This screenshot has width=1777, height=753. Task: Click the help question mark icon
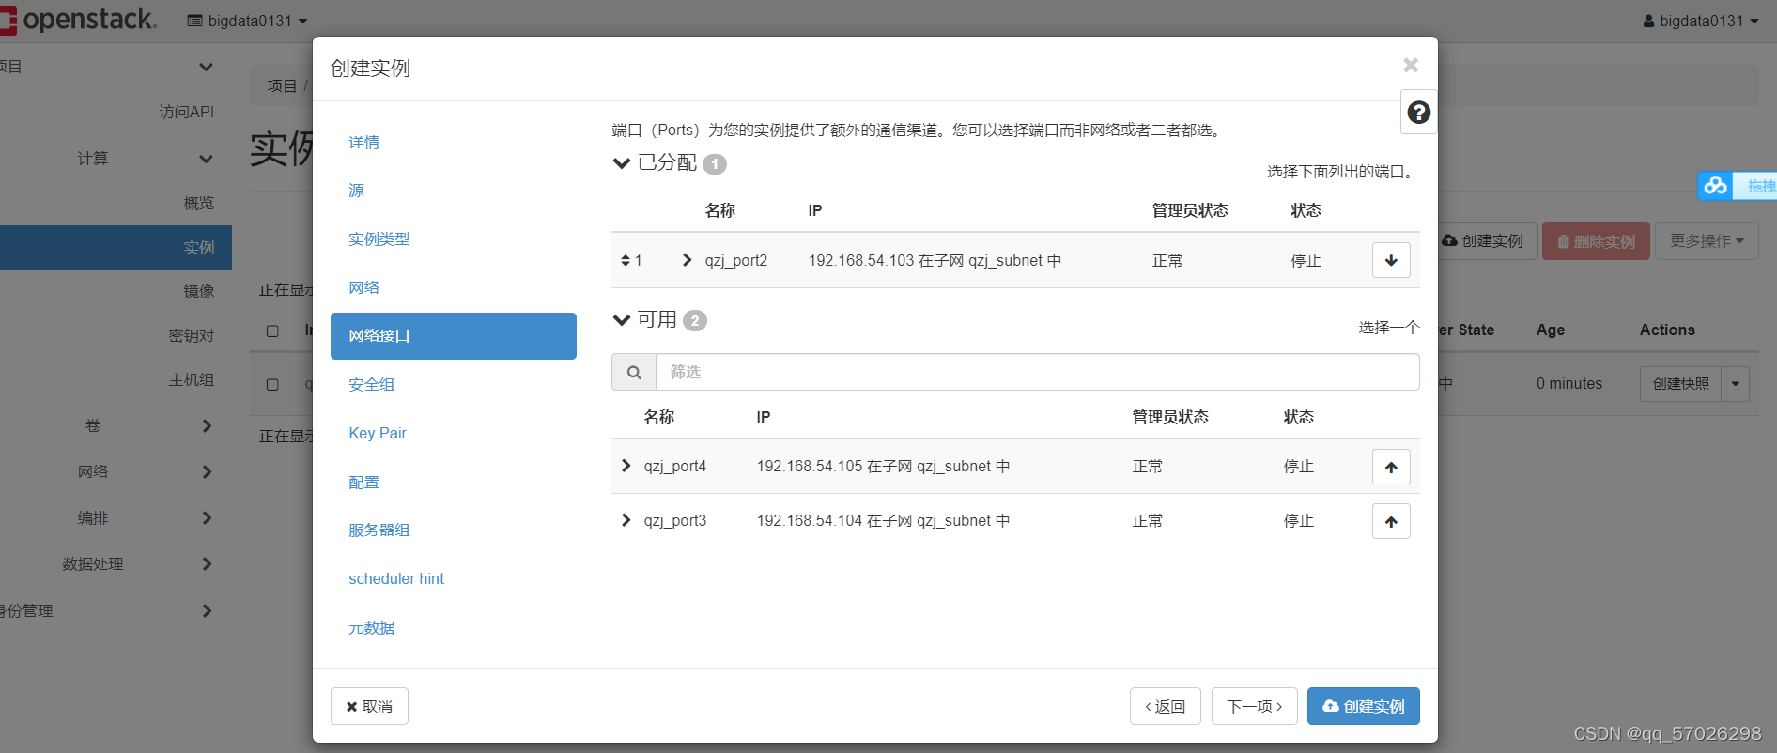click(1418, 113)
